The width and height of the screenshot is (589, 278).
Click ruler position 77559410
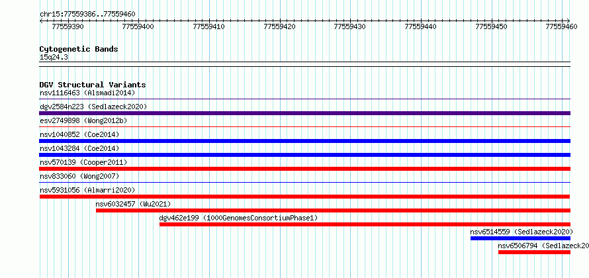[209, 26]
